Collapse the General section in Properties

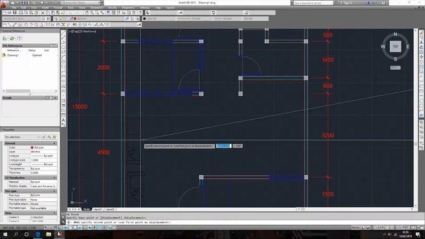coord(54,143)
